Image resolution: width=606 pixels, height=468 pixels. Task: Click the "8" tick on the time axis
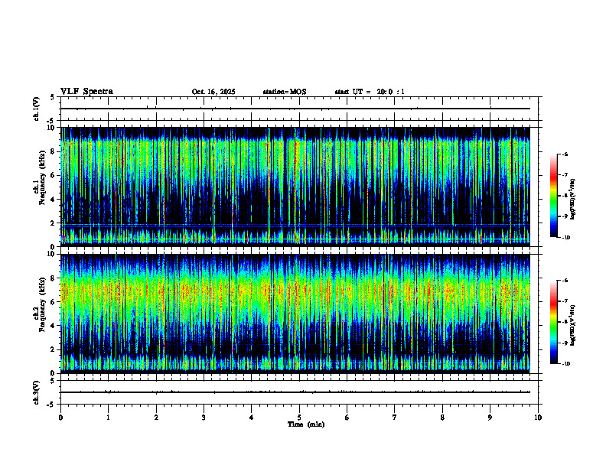[442, 418]
